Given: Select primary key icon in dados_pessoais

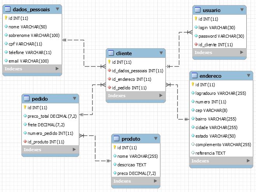Looking at the screenshot, I should (x=6, y=17).
